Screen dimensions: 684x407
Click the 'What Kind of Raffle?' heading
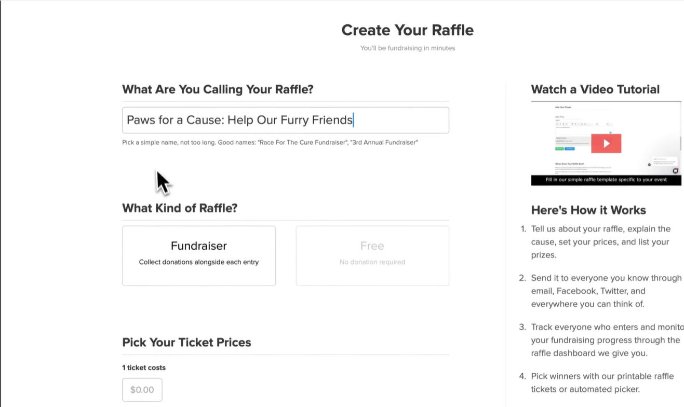[x=179, y=208]
